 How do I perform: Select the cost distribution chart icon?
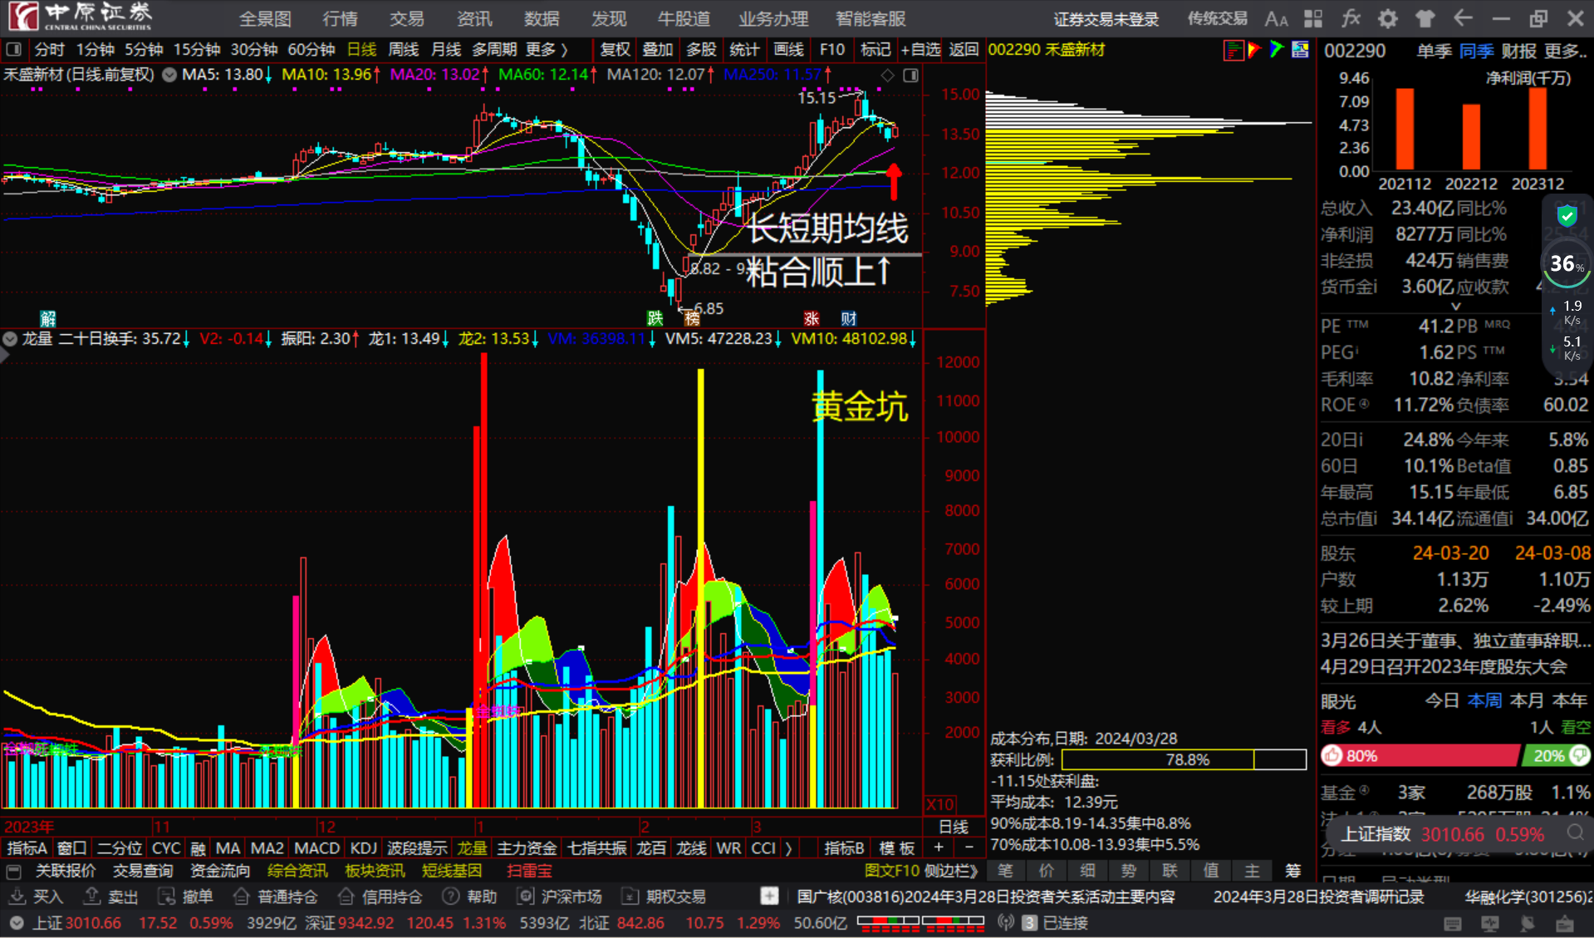[1233, 50]
